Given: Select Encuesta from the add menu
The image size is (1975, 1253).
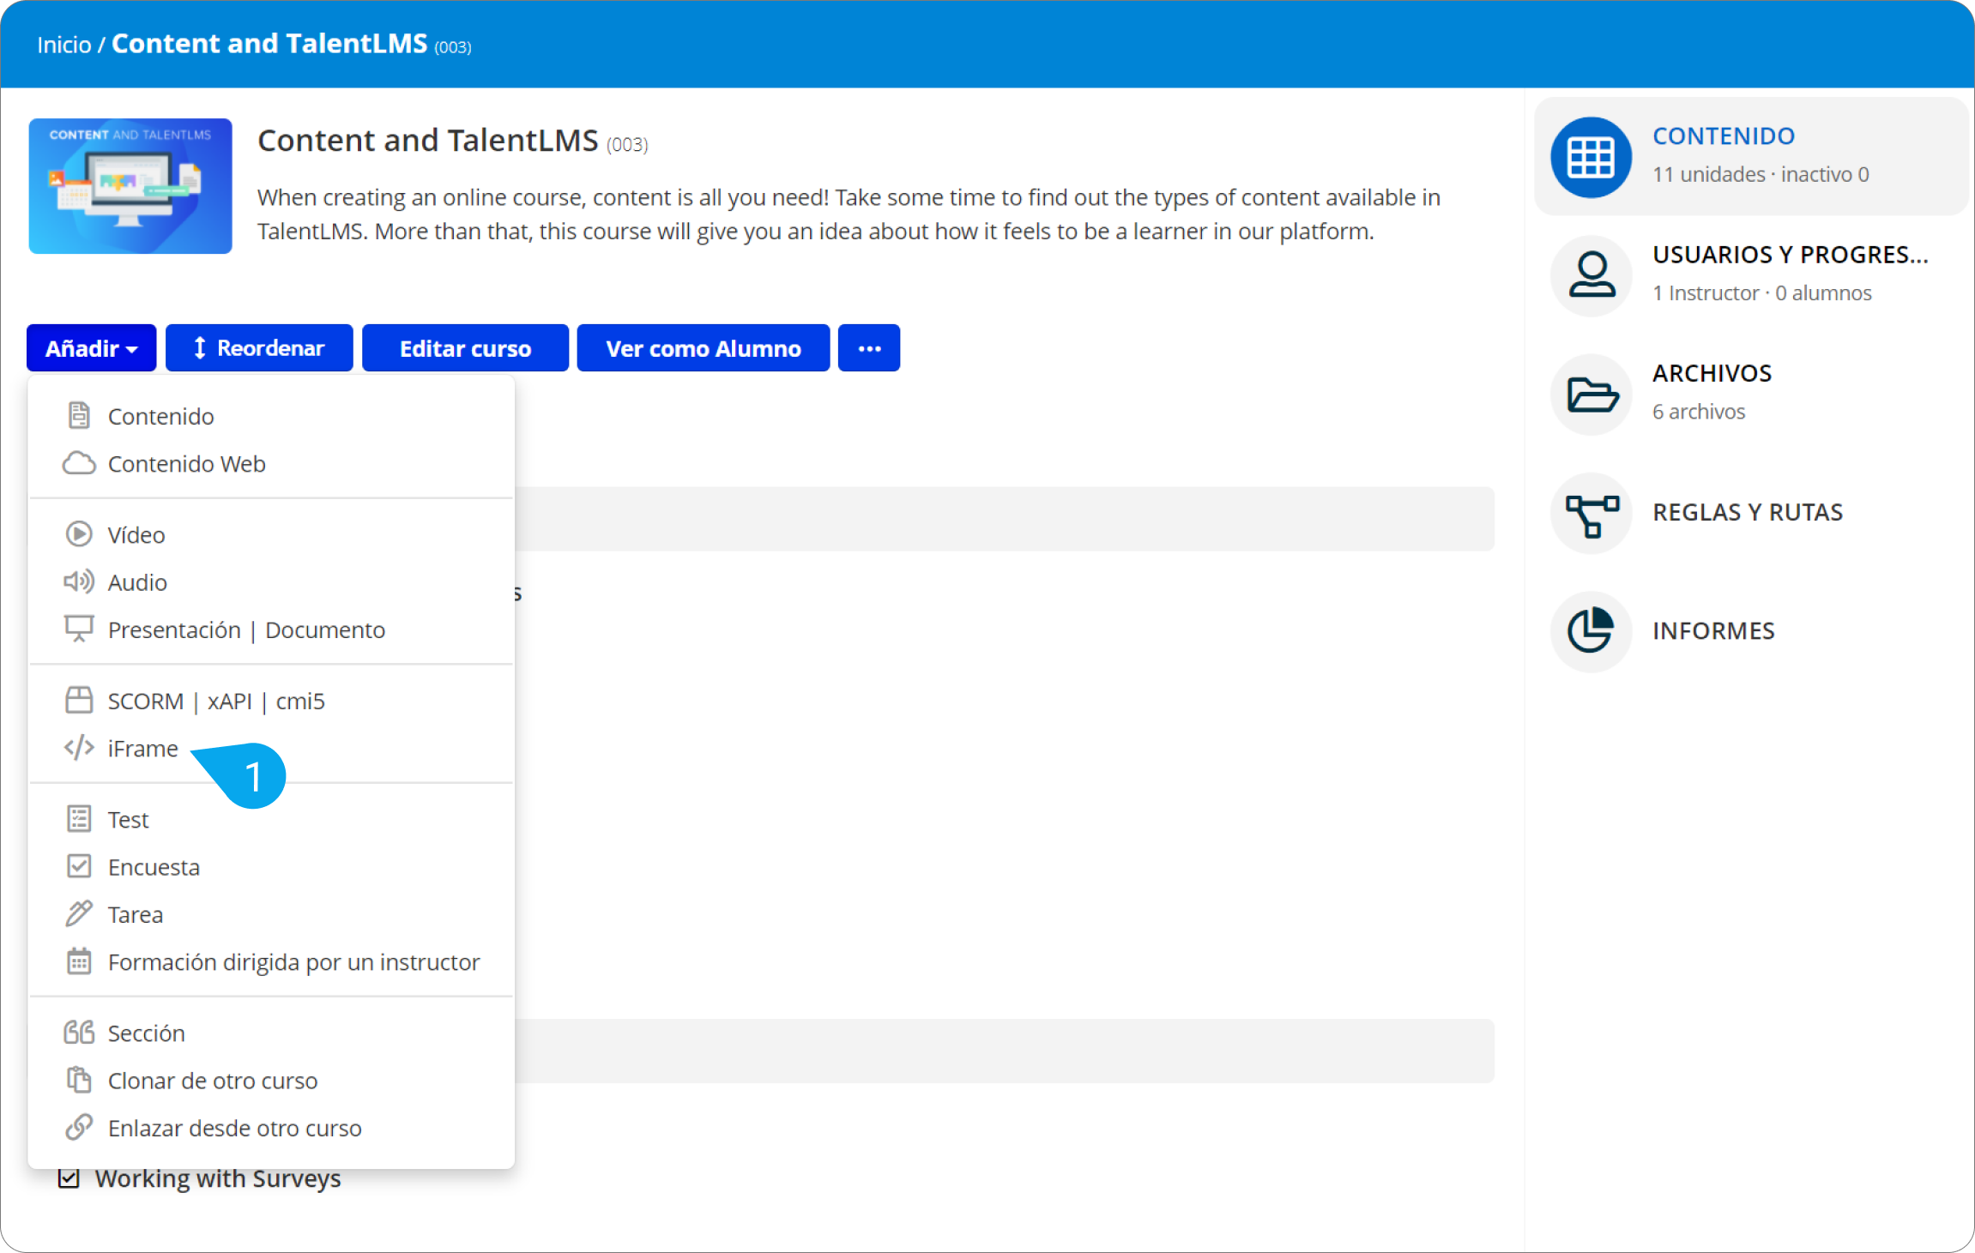Looking at the screenshot, I should coord(271,866).
